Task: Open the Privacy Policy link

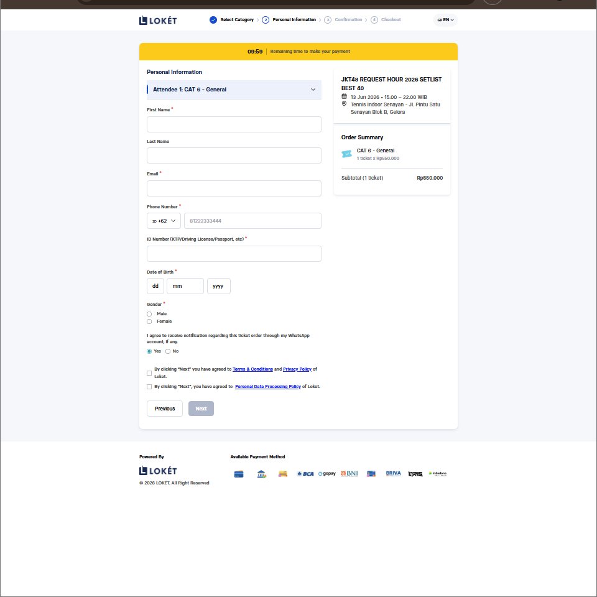Action: (x=297, y=369)
